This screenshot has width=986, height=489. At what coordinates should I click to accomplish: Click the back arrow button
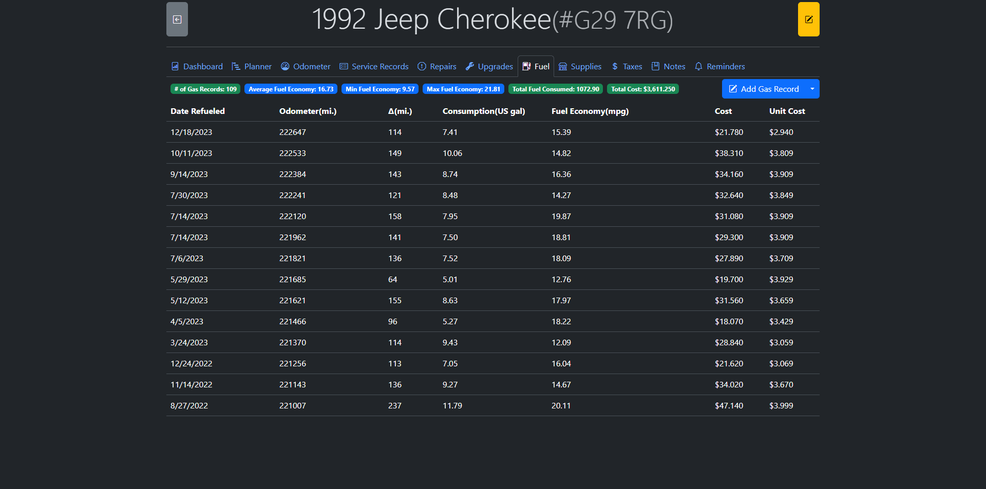[177, 19]
